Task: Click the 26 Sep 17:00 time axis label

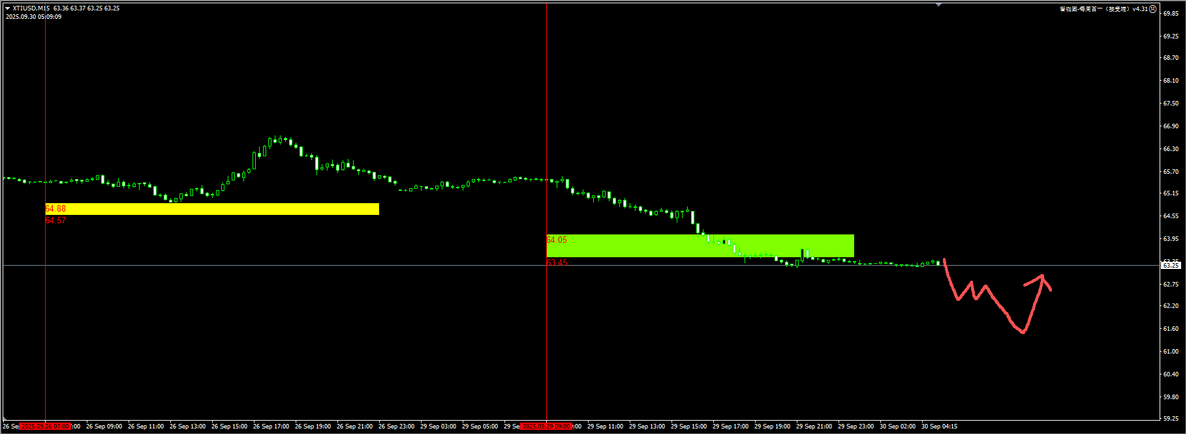Action: point(271,427)
